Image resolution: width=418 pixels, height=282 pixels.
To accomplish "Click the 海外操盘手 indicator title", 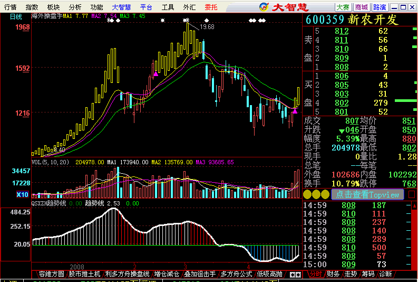I will (47, 16).
